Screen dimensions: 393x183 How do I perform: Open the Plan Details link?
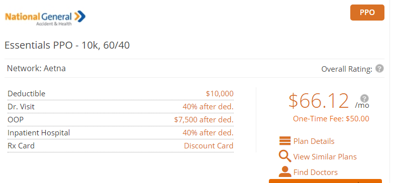coord(314,141)
